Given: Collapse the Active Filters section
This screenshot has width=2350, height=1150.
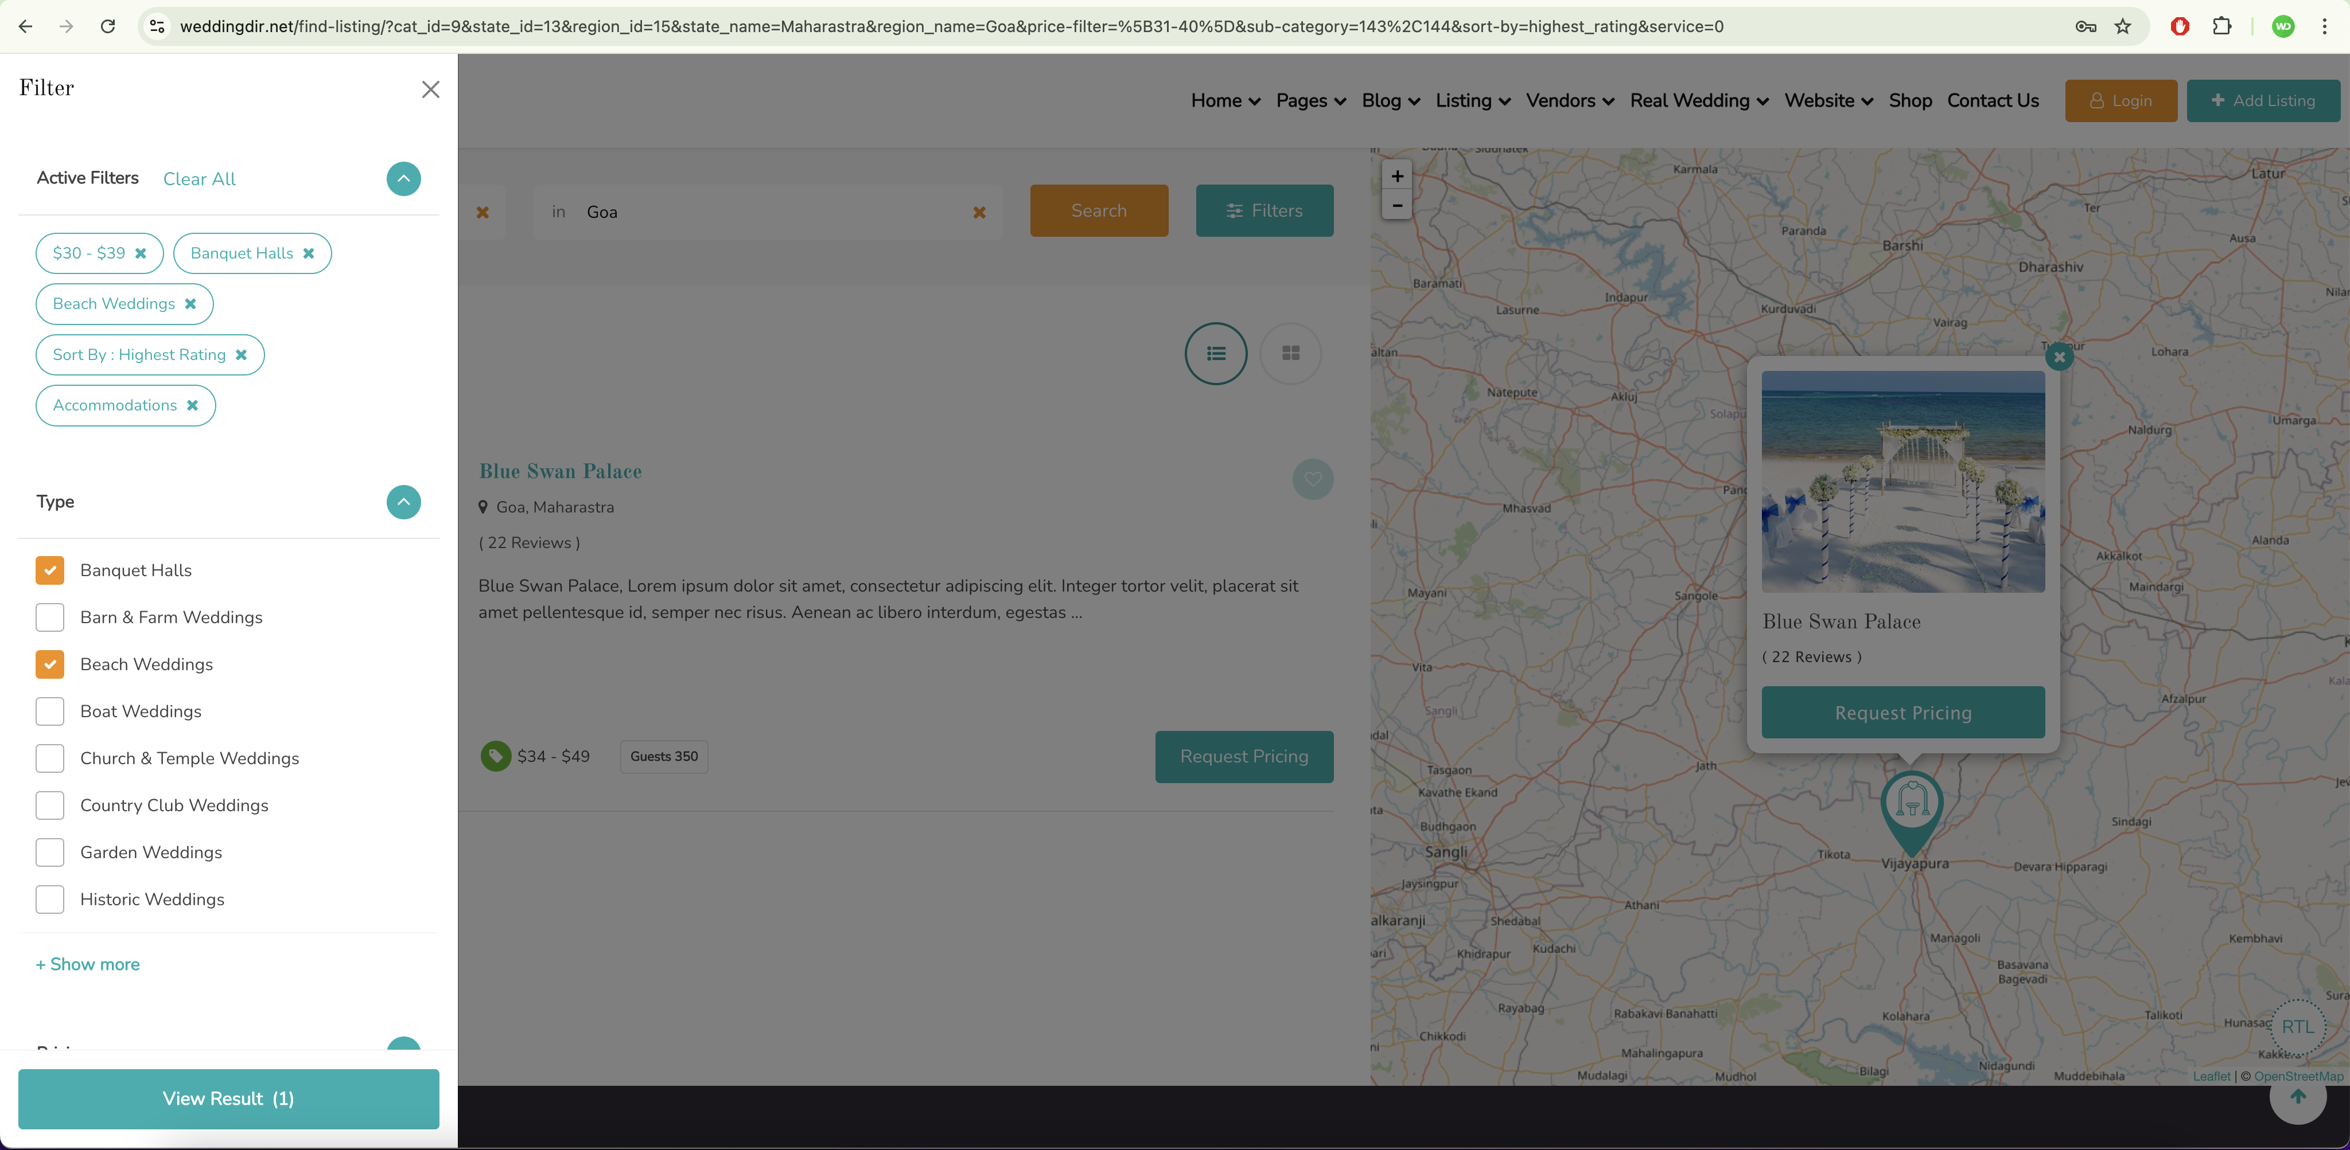Looking at the screenshot, I should (x=403, y=179).
